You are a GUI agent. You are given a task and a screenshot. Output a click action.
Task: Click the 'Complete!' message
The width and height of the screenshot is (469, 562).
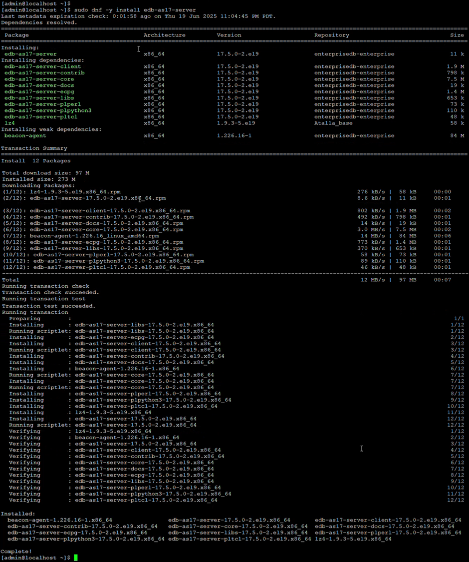(x=16, y=551)
